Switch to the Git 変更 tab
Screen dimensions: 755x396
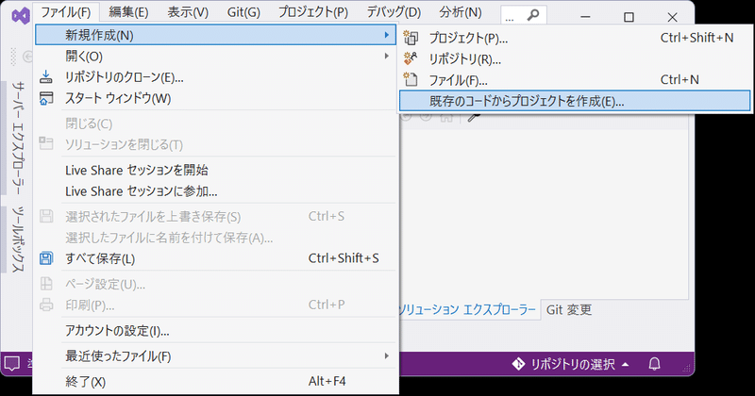tap(569, 309)
